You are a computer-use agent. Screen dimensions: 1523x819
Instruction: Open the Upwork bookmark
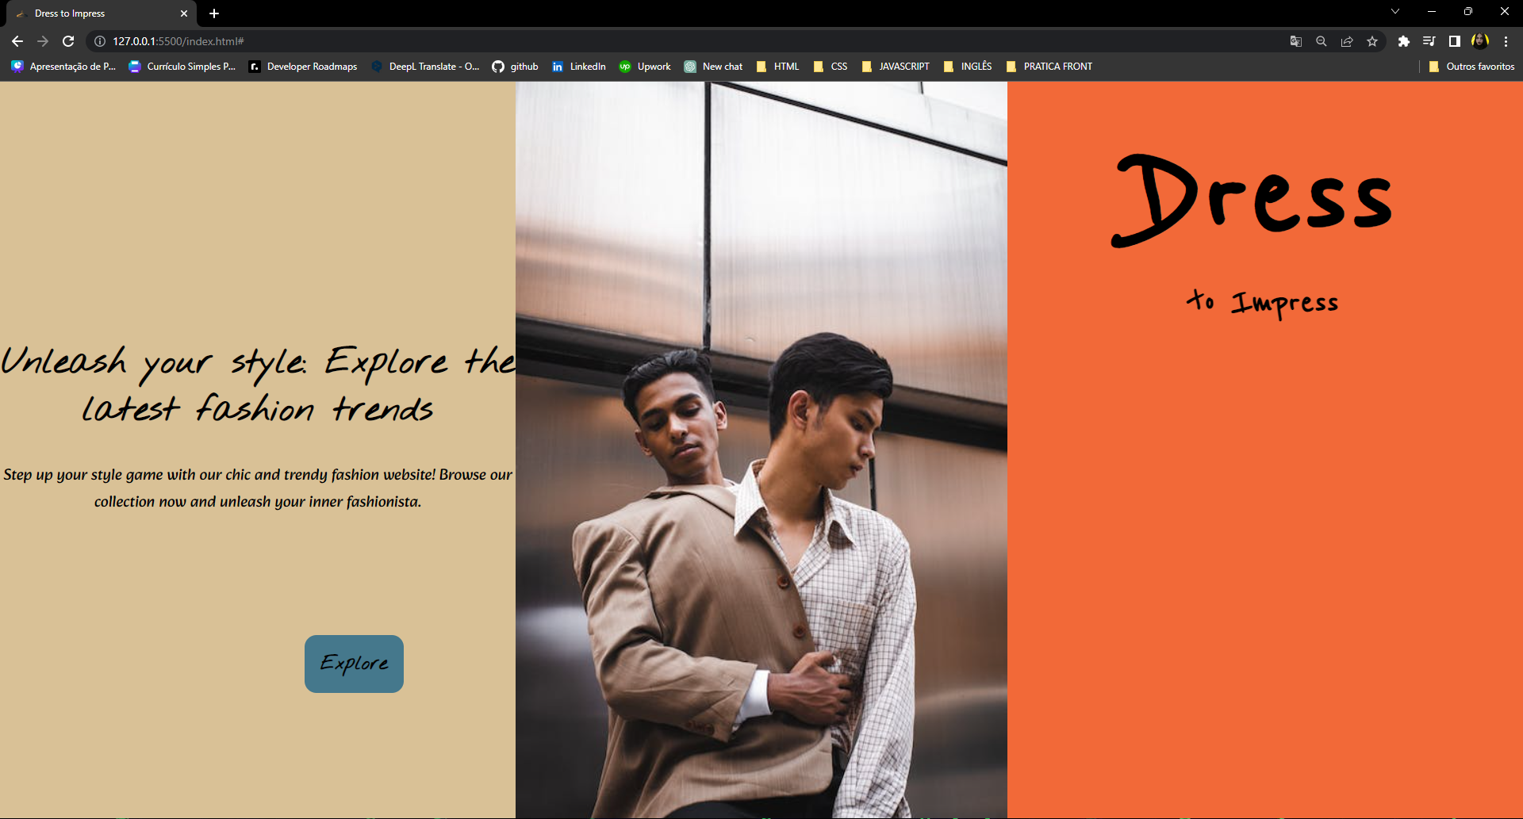[644, 67]
